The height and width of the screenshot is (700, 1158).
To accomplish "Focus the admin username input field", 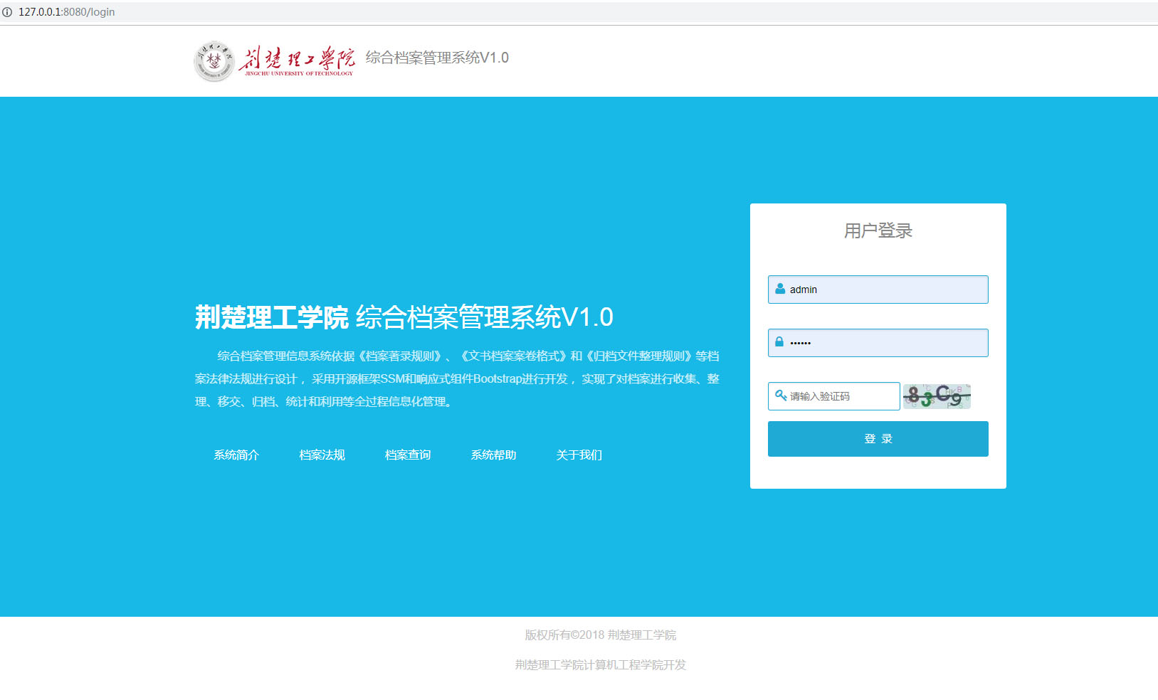I will pos(878,290).
